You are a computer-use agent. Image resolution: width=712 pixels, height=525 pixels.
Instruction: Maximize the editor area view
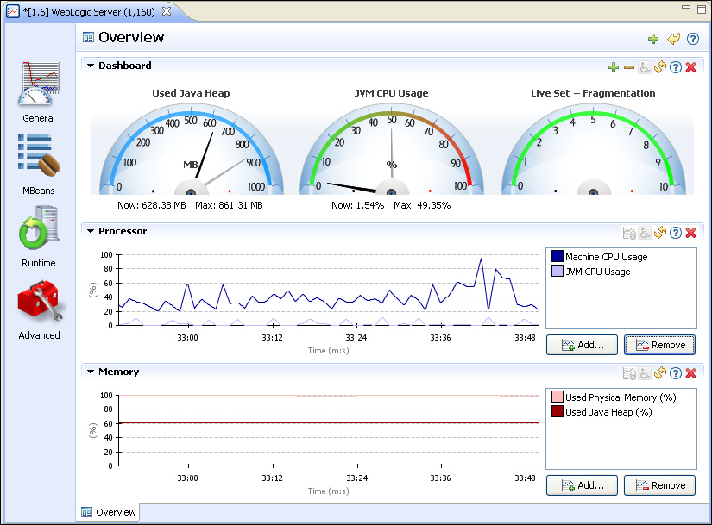point(702,9)
